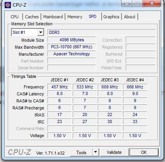Switch to the CPU tab
The image size is (165, 162).
(x=14, y=17)
